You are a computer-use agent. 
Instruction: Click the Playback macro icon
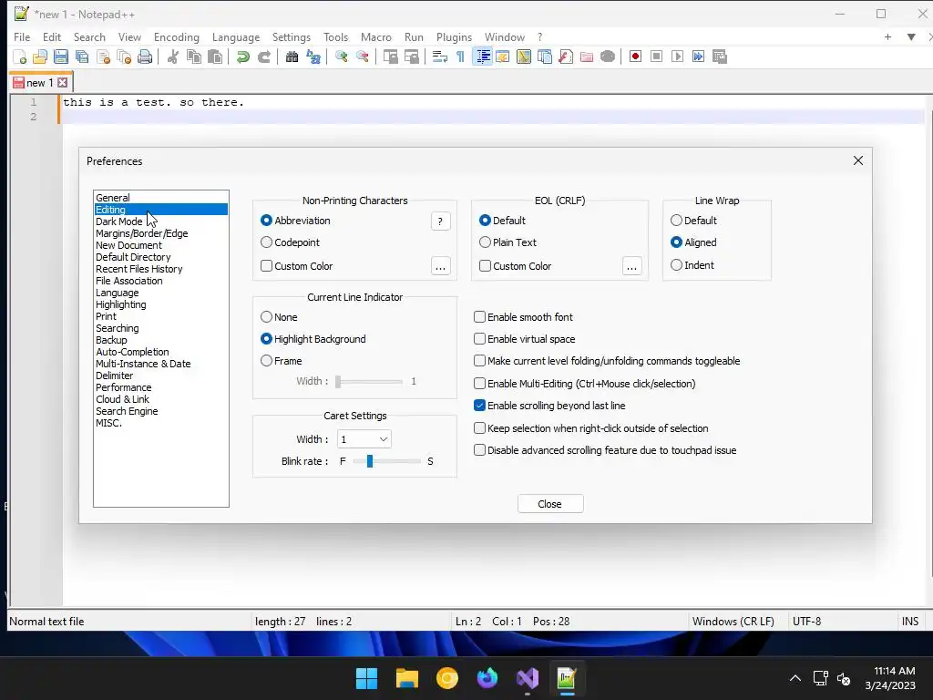point(677,57)
